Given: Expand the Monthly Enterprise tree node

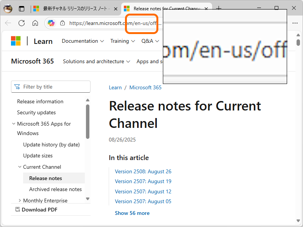Looking at the screenshot, I should (x=20, y=201).
